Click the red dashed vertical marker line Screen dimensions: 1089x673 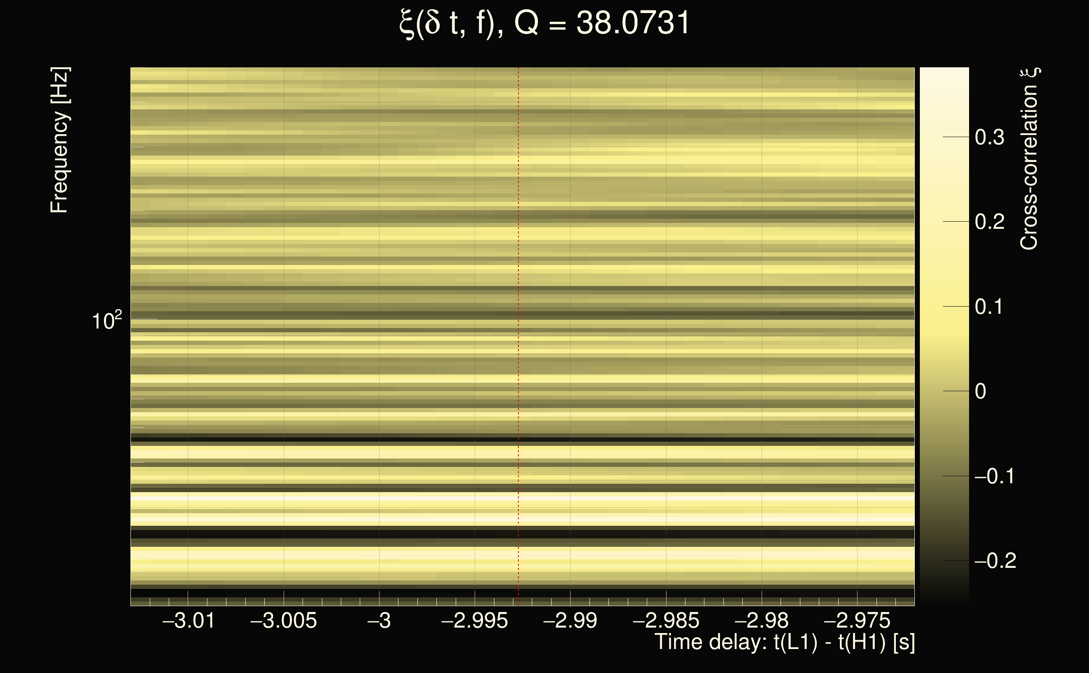[518, 312]
